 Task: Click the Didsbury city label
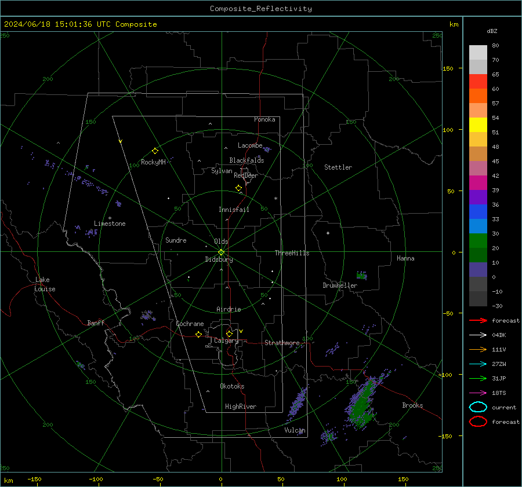(x=219, y=259)
